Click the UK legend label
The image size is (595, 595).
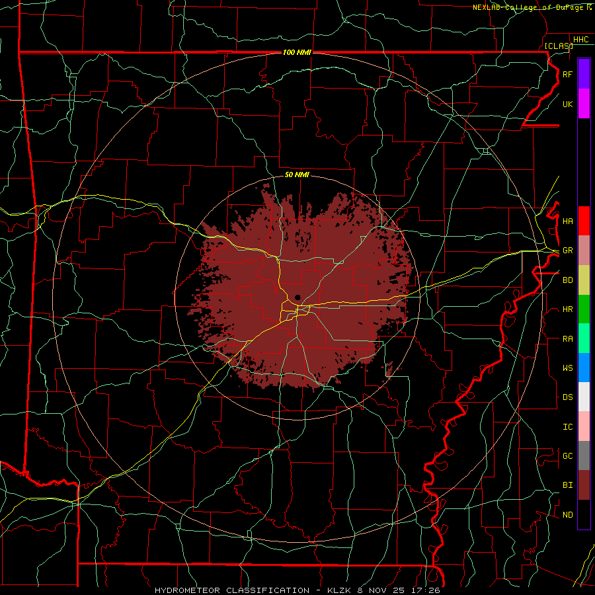tap(567, 104)
